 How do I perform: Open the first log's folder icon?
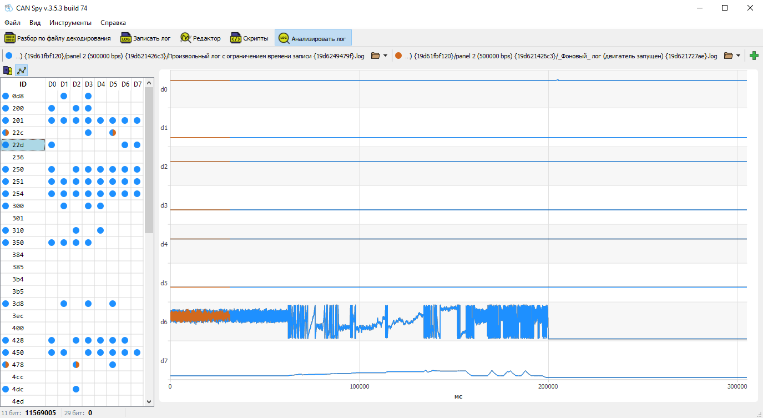click(x=375, y=56)
